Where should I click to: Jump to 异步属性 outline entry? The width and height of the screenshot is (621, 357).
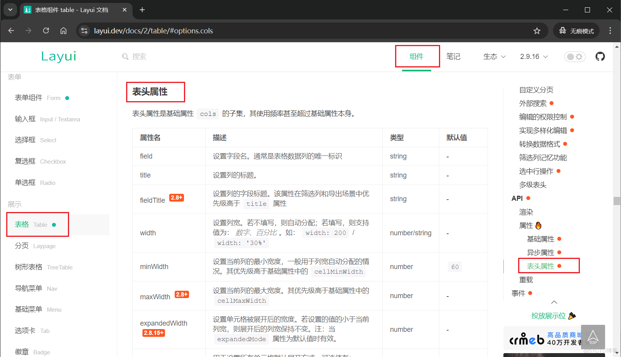pyautogui.click(x=540, y=253)
